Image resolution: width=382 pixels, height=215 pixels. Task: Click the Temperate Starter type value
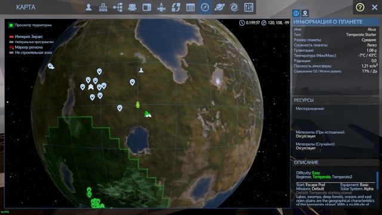361,35
